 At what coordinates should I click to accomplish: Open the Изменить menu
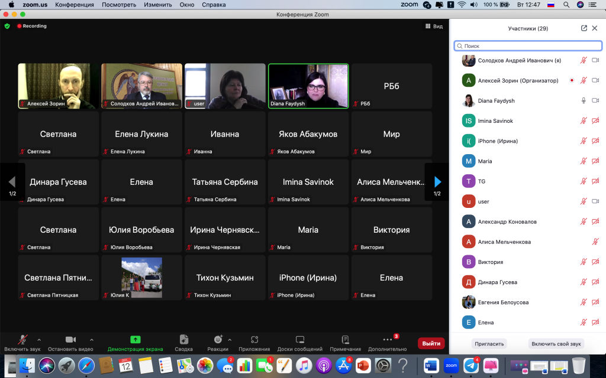tap(157, 5)
